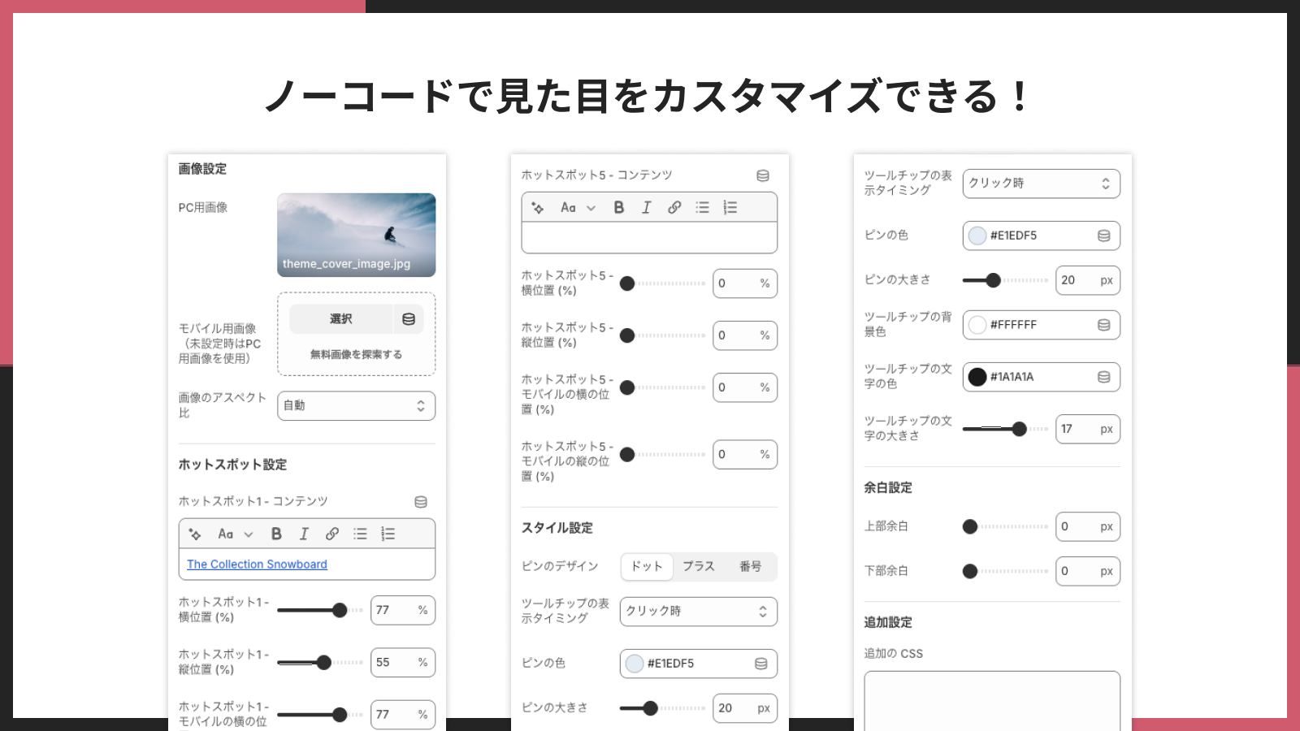1300x731 pixels.
Task: Open the 画像のアスペクト比 dropdown
Action: point(357,405)
